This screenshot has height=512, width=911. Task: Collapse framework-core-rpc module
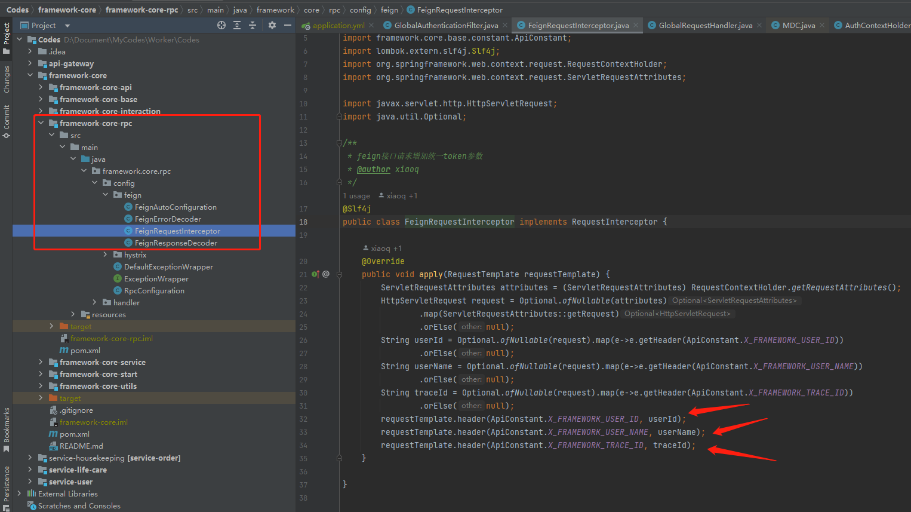point(41,123)
